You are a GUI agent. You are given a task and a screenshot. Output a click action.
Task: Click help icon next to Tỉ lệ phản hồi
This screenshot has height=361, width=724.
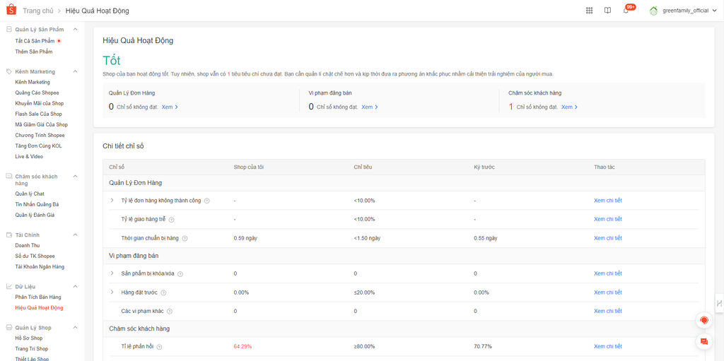pyautogui.click(x=160, y=347)
